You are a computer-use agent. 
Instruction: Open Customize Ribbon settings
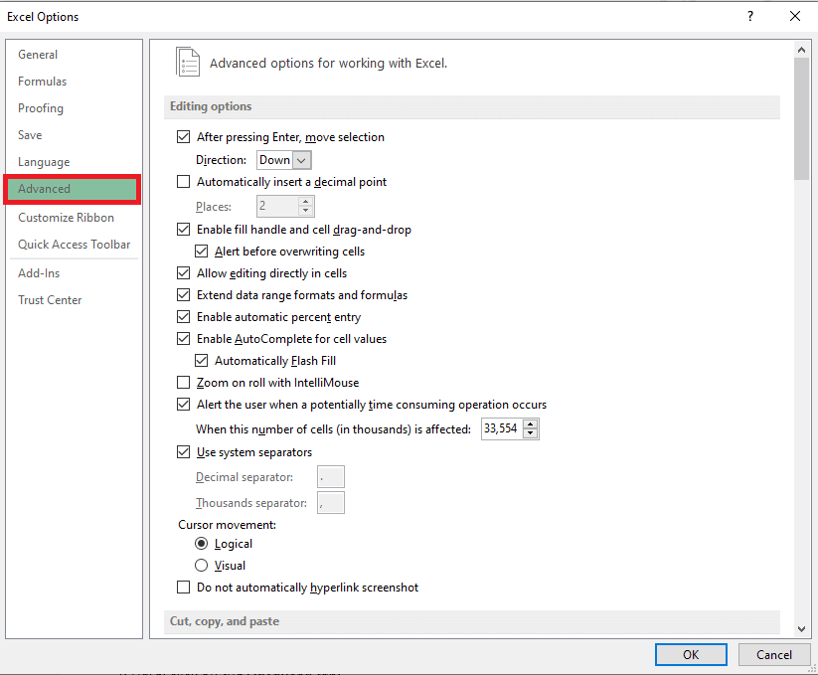coord(66,218)
